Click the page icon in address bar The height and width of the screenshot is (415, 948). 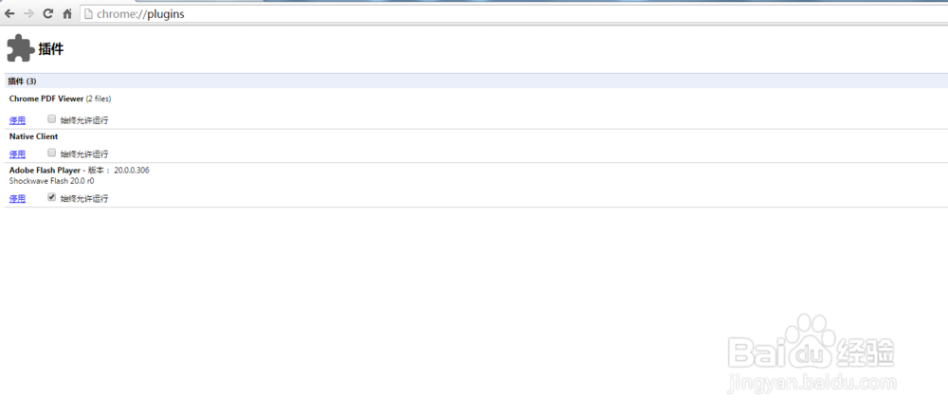pyautogui.click(x=88, y=14)
